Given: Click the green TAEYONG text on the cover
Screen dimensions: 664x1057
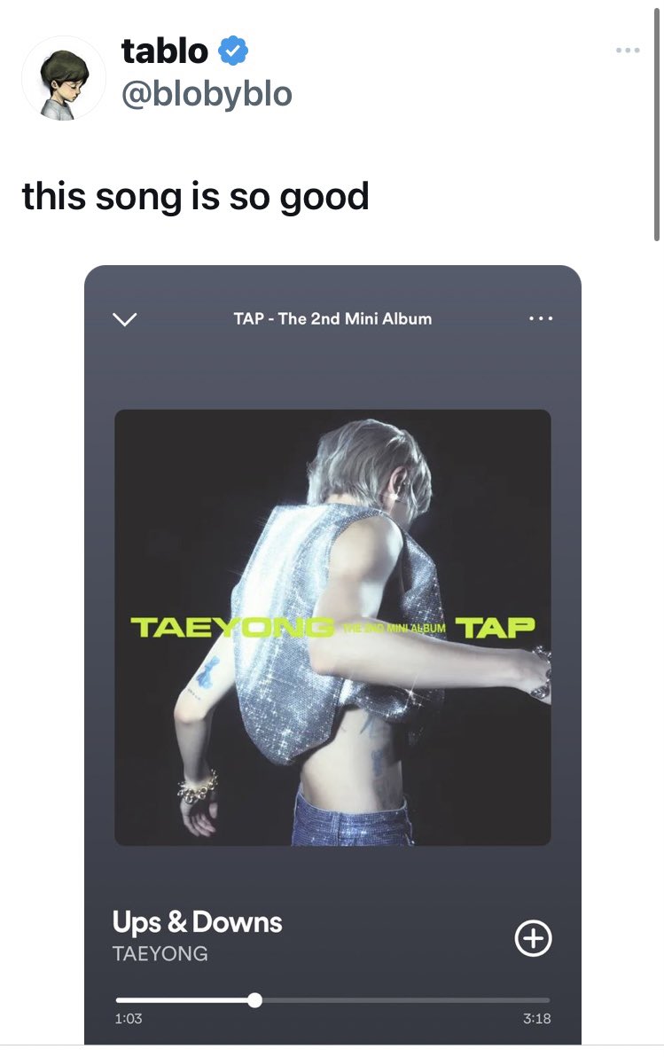Looking at the screenshot, I should tap(232, 628).
